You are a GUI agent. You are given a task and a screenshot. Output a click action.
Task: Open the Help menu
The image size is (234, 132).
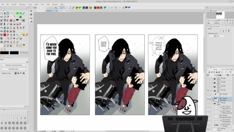[x=62, y=5]
